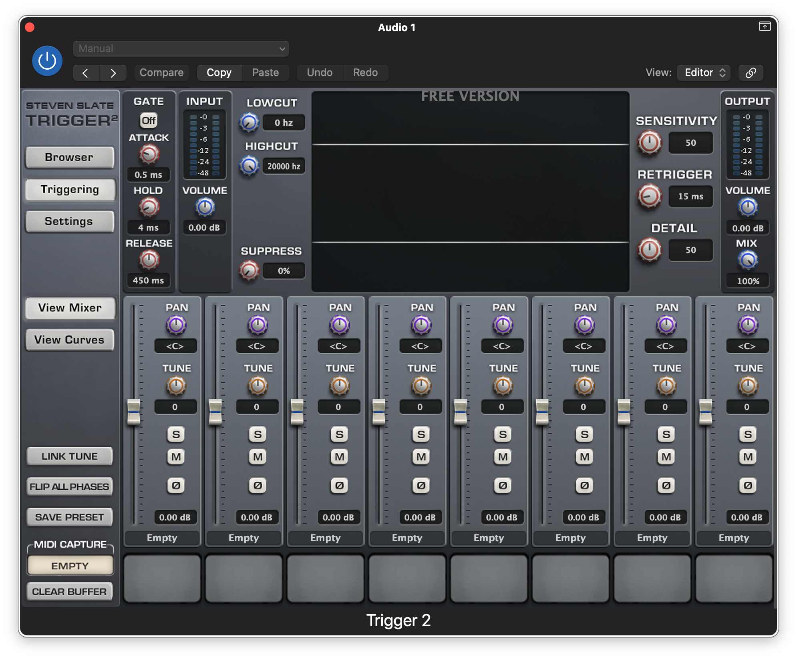Mute the second channel strip
This screenshot has height=659, width=797.
click(x=258, y=456)
